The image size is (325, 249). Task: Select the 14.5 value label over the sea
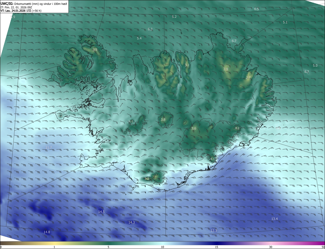pyautogui.click(x=102, y=212)
